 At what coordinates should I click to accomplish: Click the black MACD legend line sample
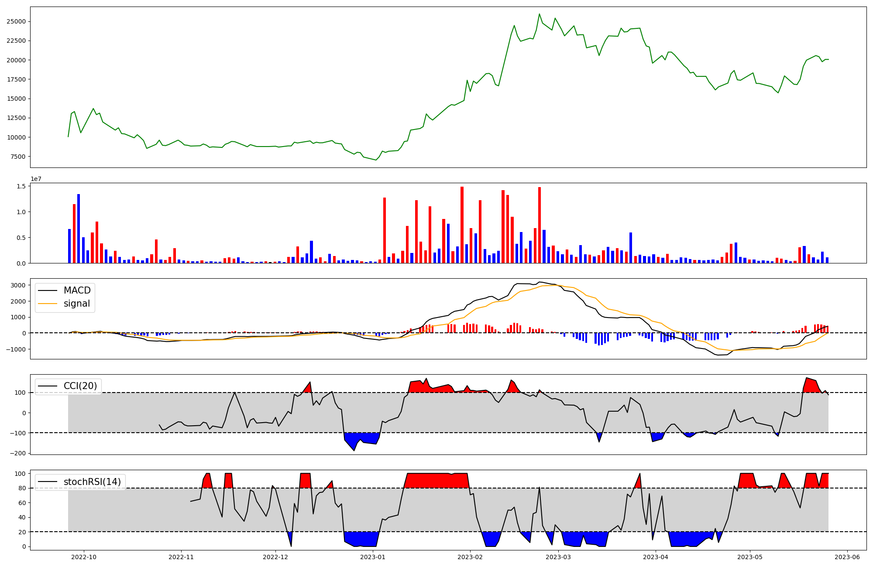pyautogui.click(x=48, y=290)
